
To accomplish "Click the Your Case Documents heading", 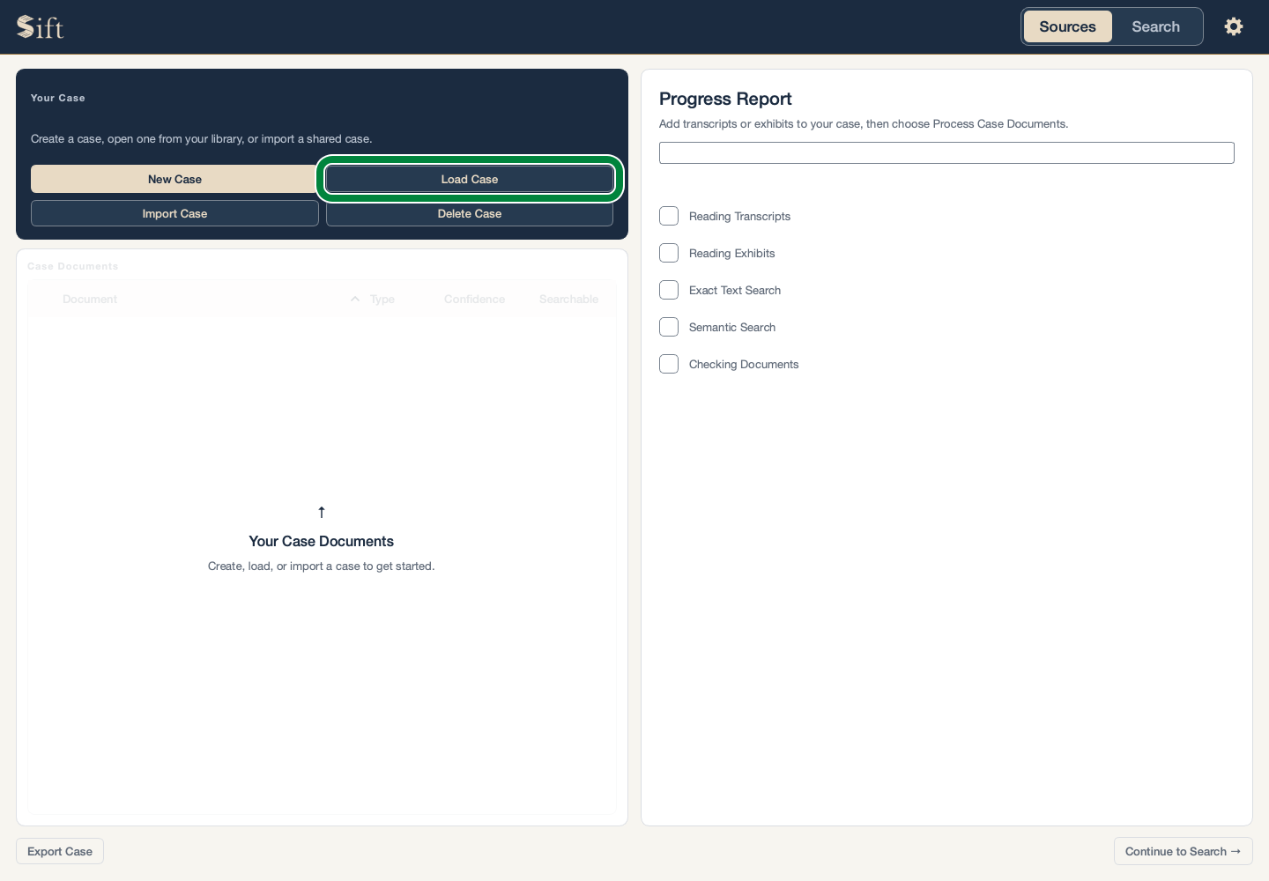I will (x=322, y=541).
